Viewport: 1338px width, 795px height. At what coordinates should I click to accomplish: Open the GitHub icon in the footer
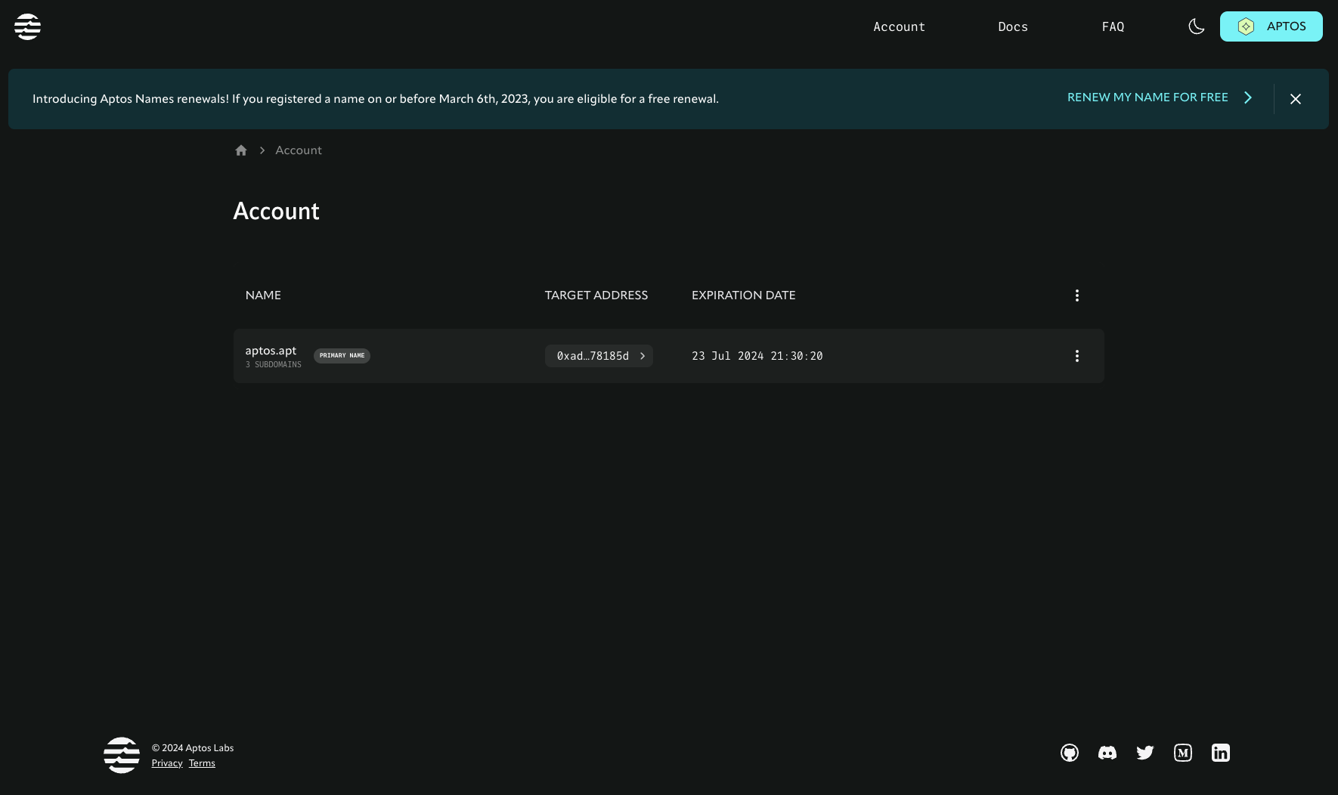pyautogui.click(x=1069, y=753)
